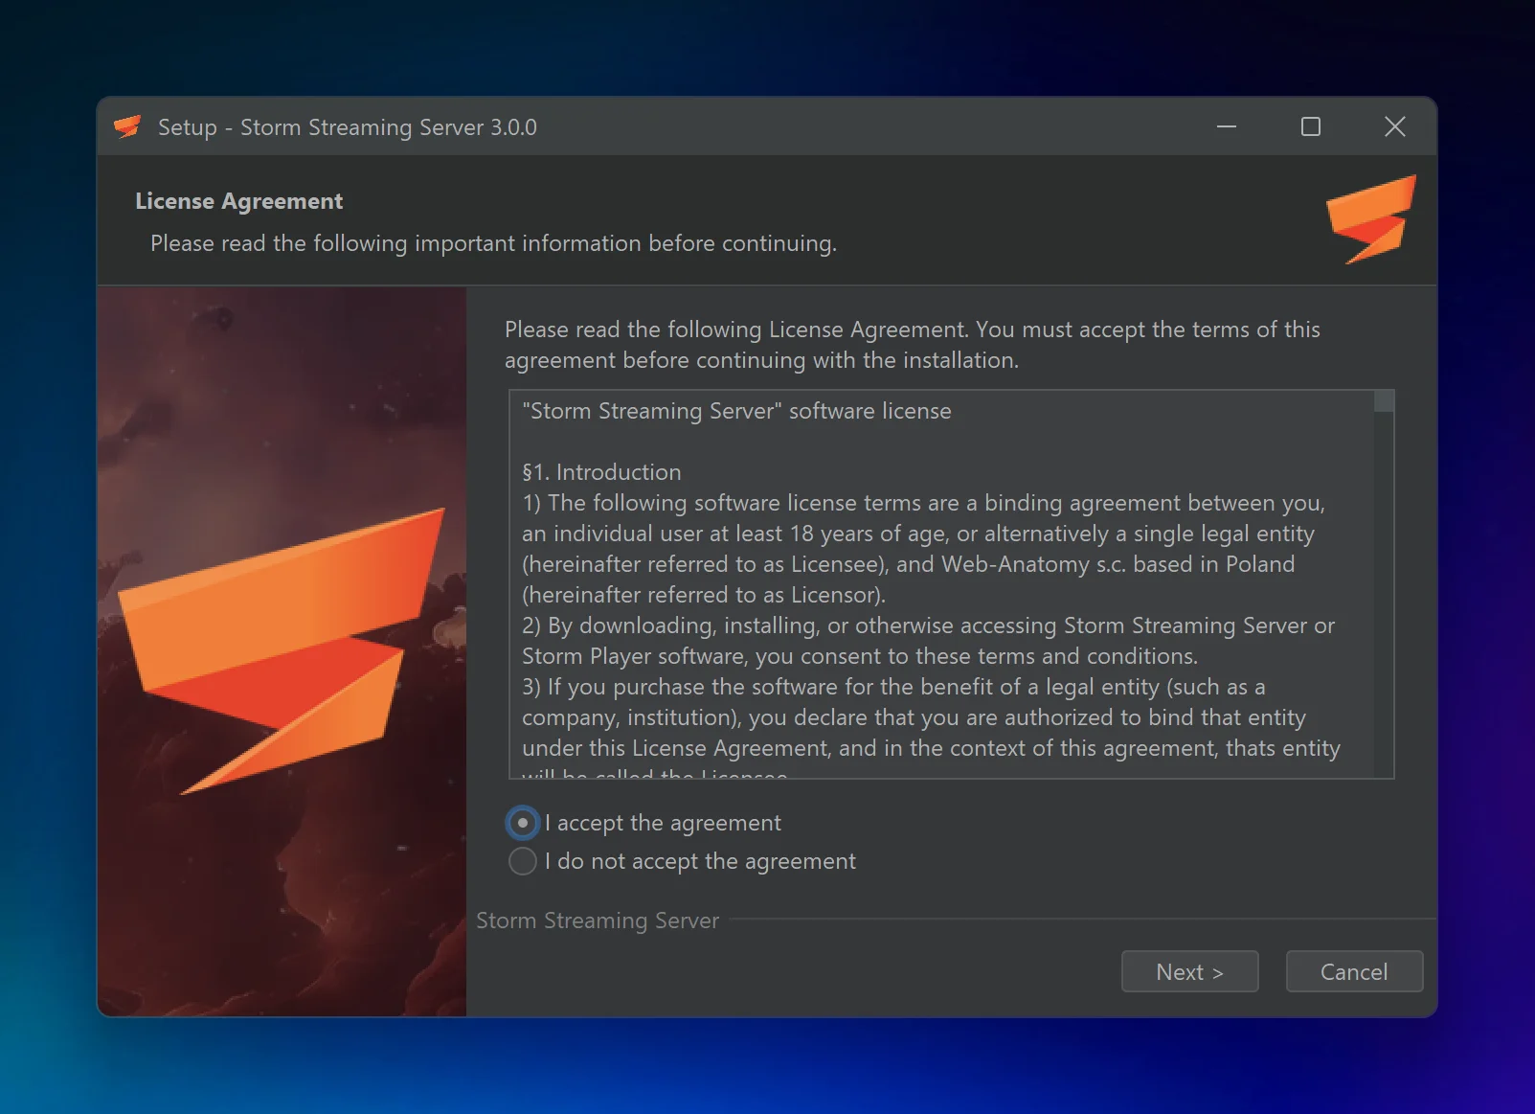This screenshot has height=1114, width=1535.
Task: Minimize the Setup window
Action: click(1227, 126)
